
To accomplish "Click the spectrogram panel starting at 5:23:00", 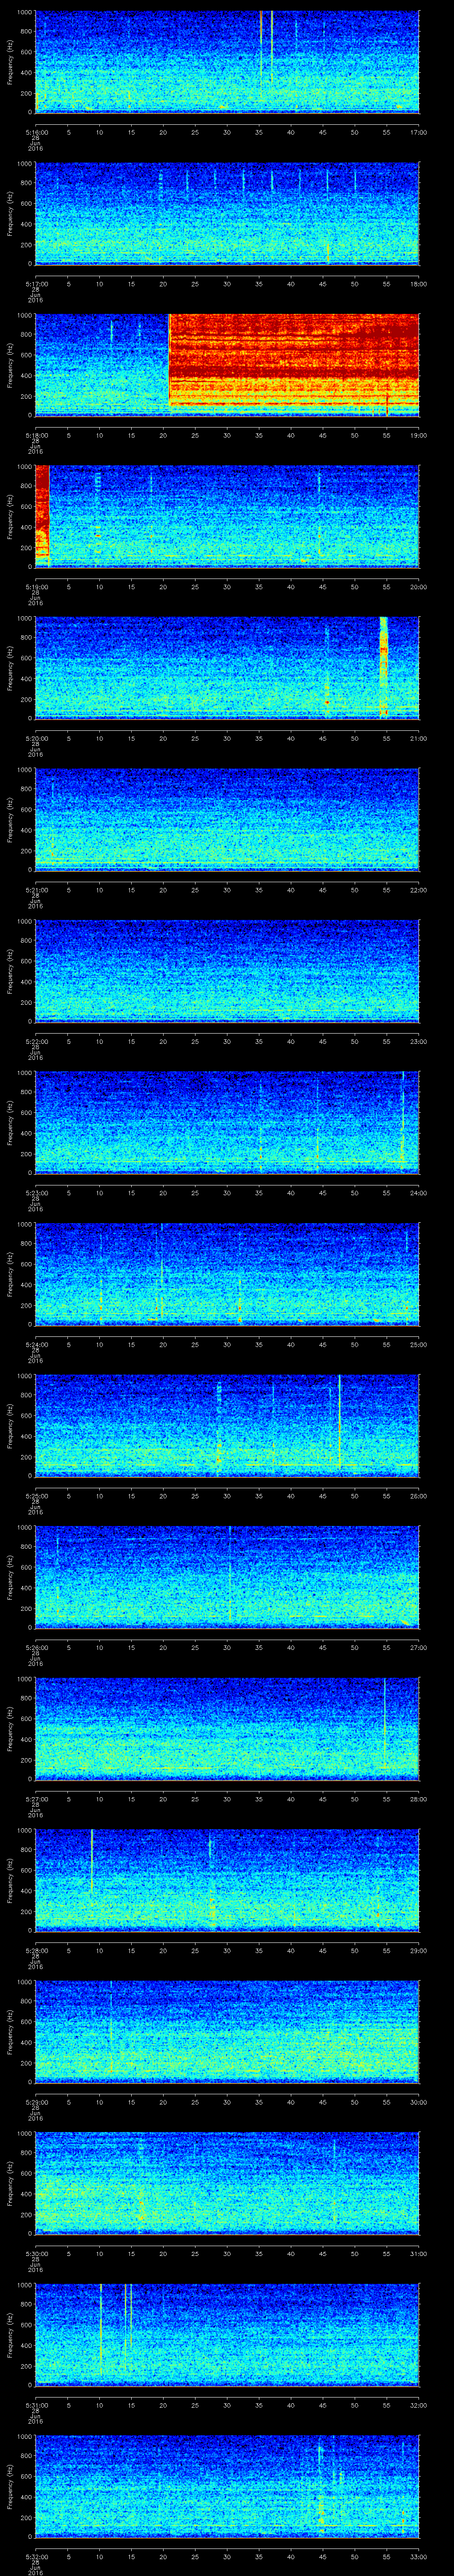I will (x=227, y=1122).
